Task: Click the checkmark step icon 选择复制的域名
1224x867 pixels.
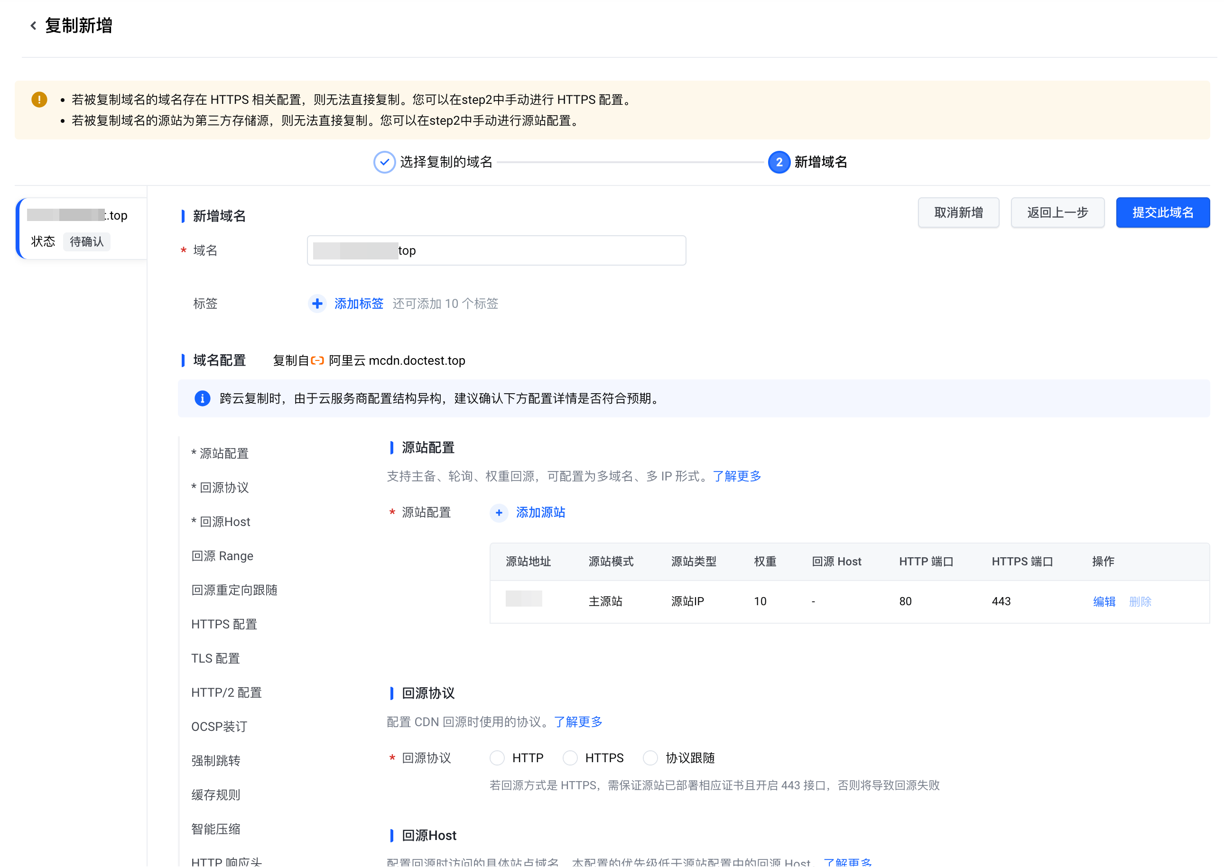Action: click(384, 162)
